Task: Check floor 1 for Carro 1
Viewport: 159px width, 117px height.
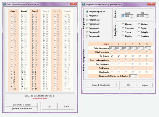Action: [x=11, y=84]
